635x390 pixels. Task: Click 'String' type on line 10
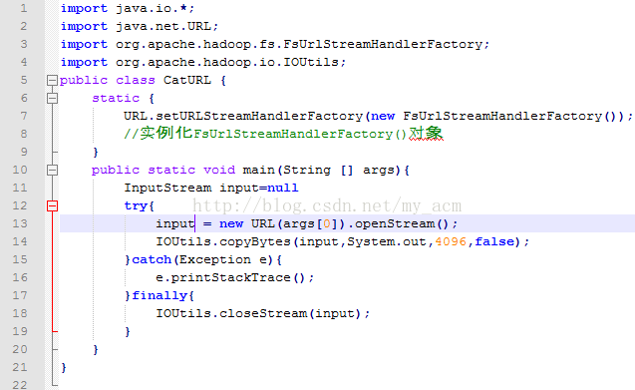[x=307, y=170]
